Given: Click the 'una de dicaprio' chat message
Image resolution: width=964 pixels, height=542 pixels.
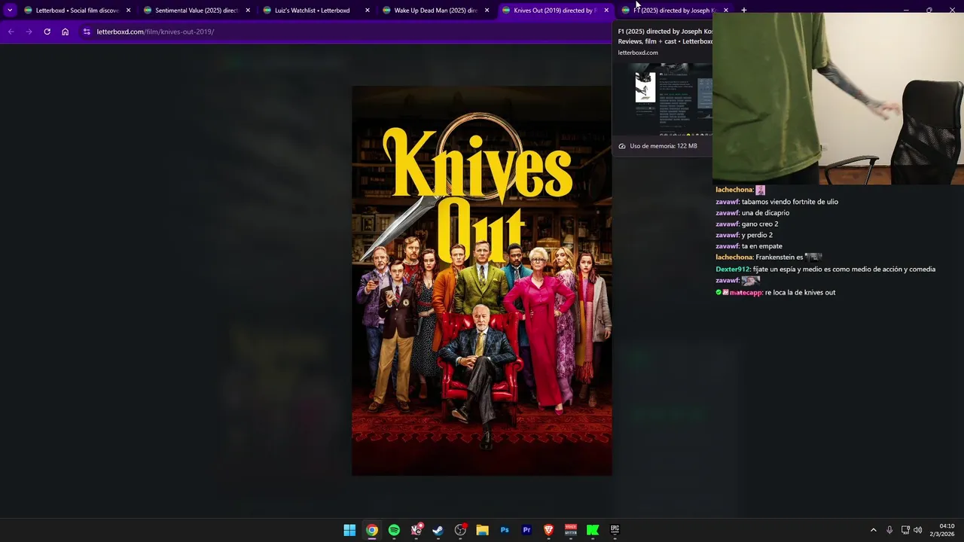Looking at the screenshot, I should point(765,213).
